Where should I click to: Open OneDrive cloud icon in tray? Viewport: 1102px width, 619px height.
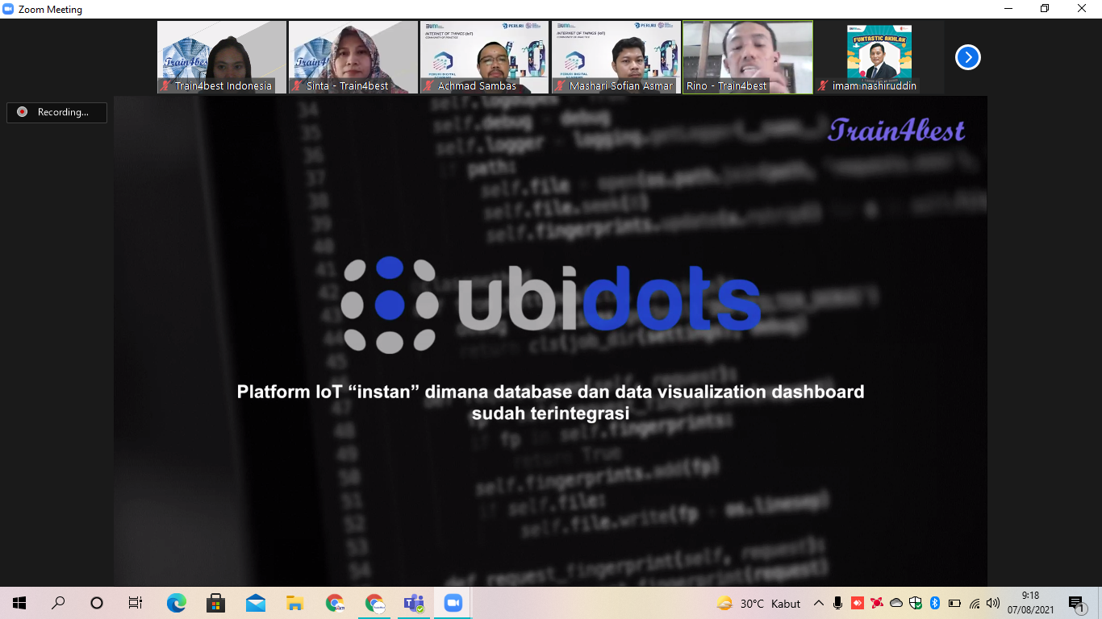[896, 603]
